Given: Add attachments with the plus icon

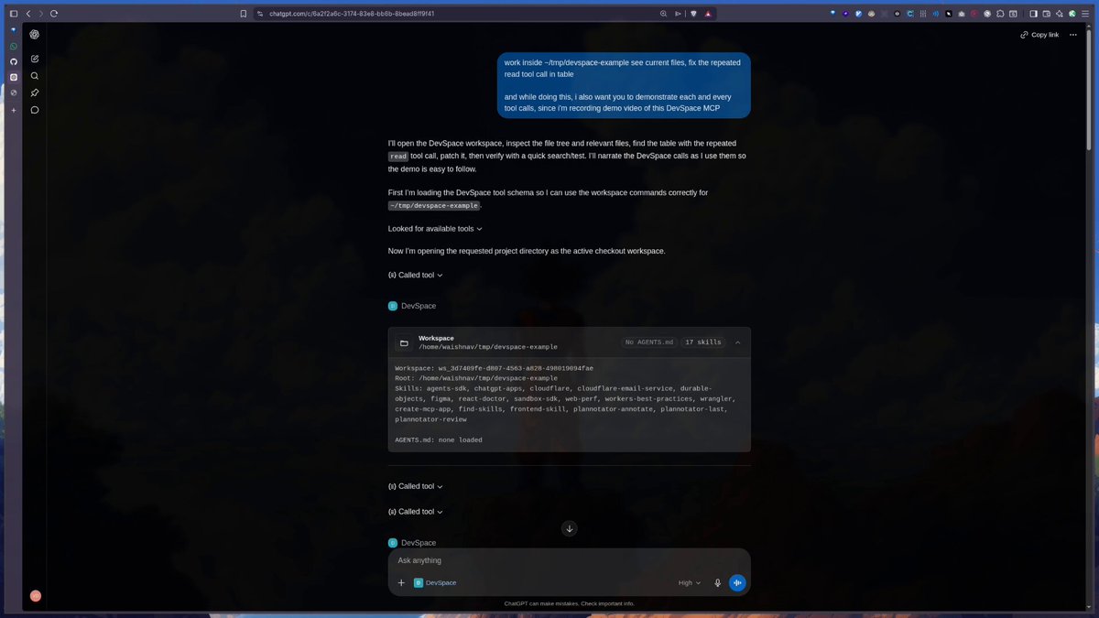Looking at the screenshot, I should (x=401, y=583).
